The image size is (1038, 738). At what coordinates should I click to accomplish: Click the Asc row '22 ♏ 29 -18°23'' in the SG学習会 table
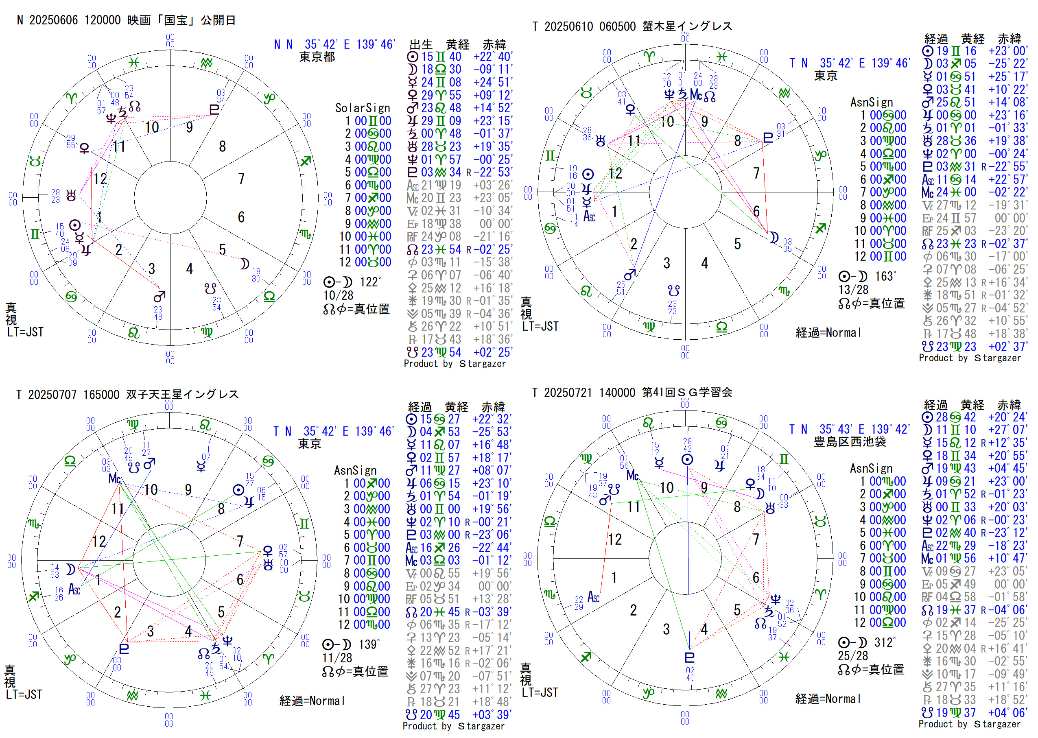(974, 546)
